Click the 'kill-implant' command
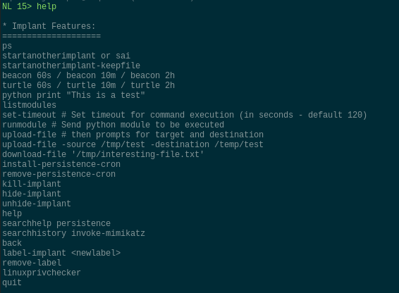 32,184
